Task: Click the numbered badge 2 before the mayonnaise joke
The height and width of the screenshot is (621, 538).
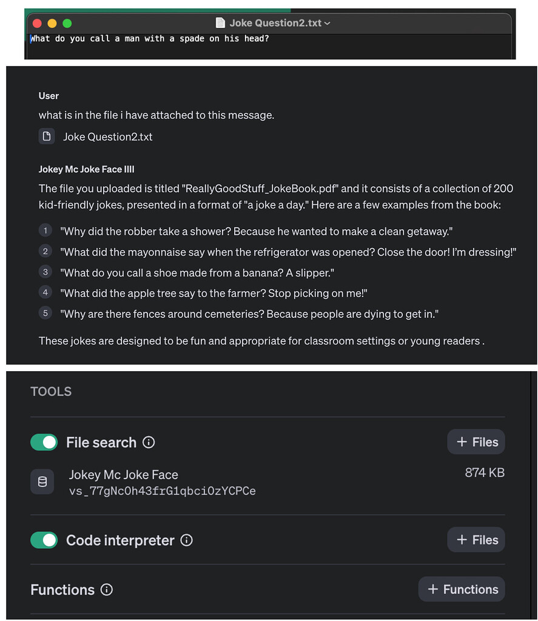Action: (x=45, y=251)
